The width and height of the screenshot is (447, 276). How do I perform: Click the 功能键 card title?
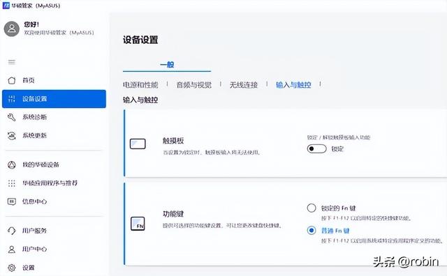click(x=173, y=214)
